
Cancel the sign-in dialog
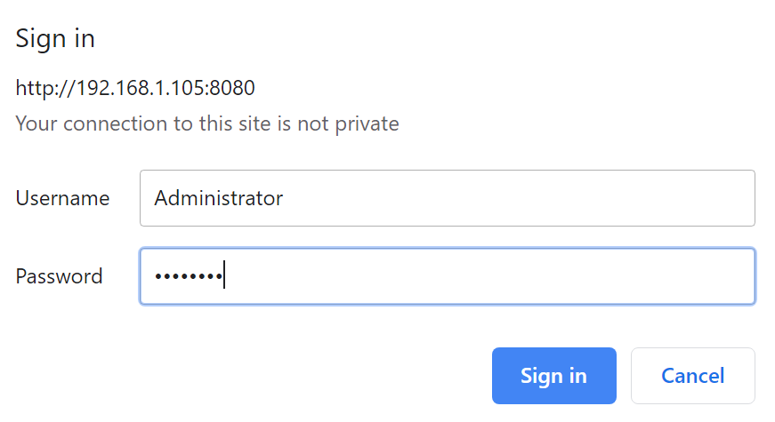tap(692, 376)
